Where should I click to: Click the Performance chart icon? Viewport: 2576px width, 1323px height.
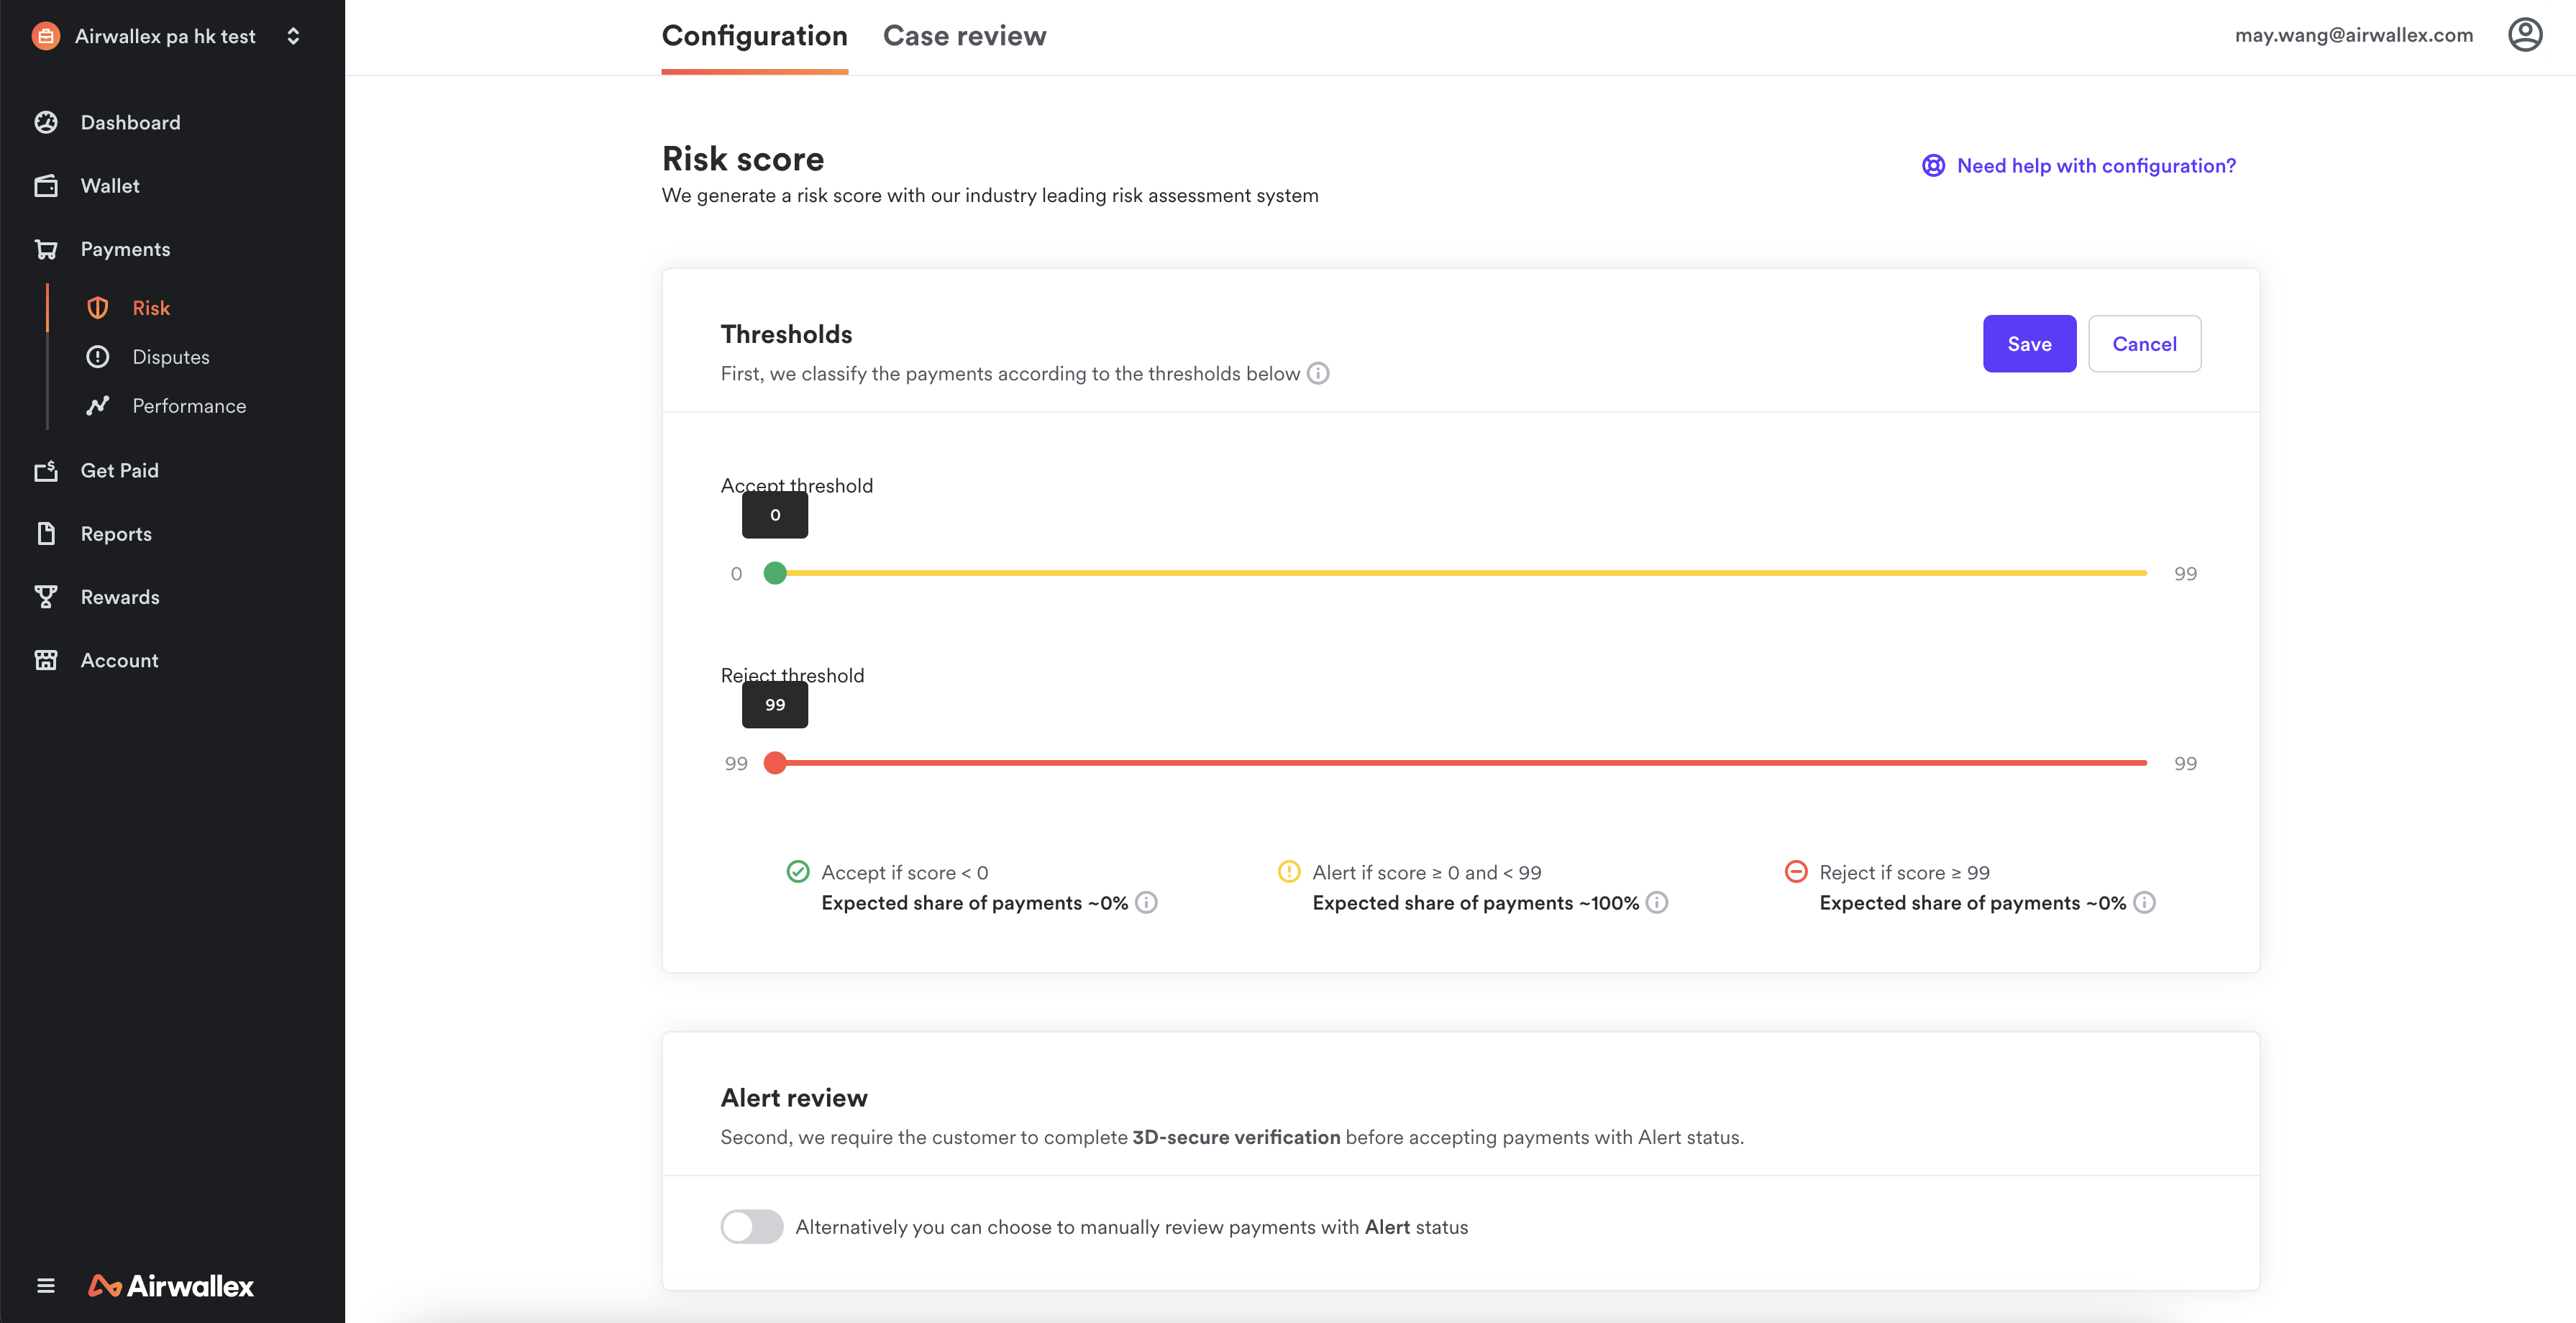(x=97, y=405)
